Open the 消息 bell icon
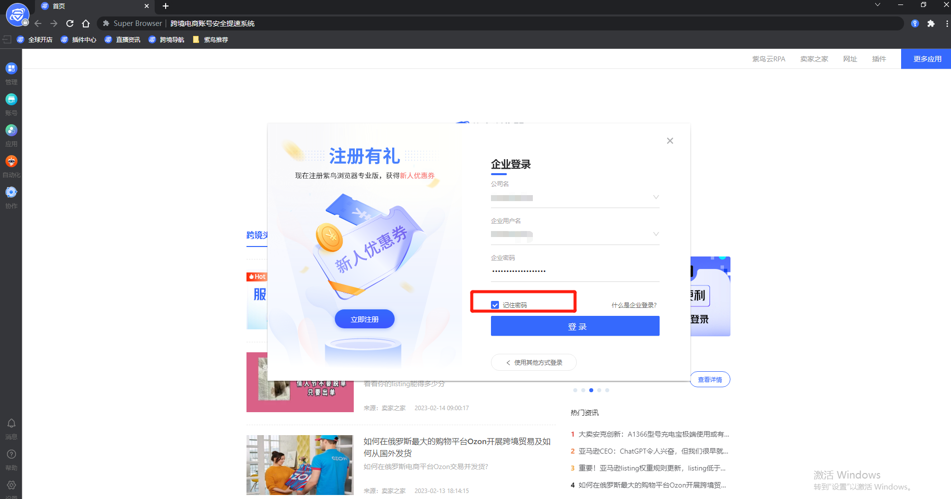Screen dimensions: 951x499 (x=11, y=423)
